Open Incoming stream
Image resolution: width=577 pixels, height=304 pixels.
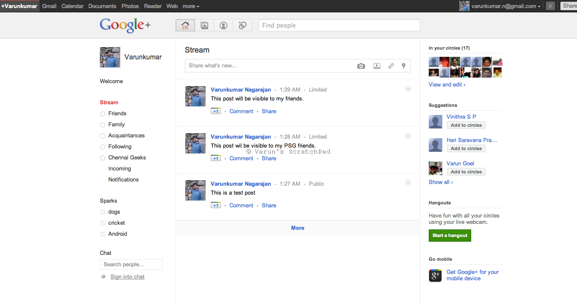[x=119, y=169]
